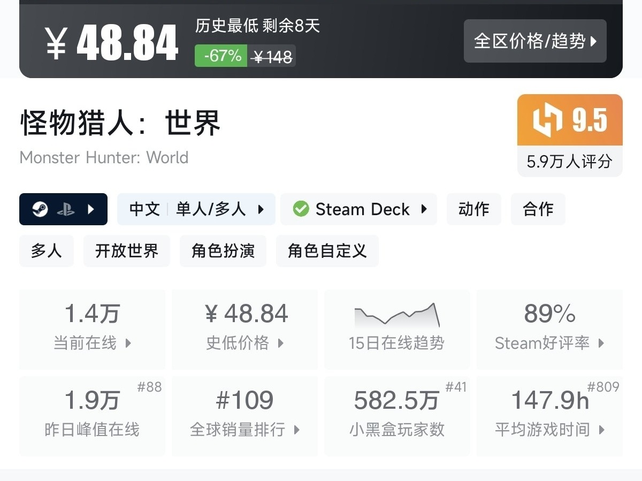Open the 5.9万人评分 ratings count
642x481 pixels.
coord(570,162)
